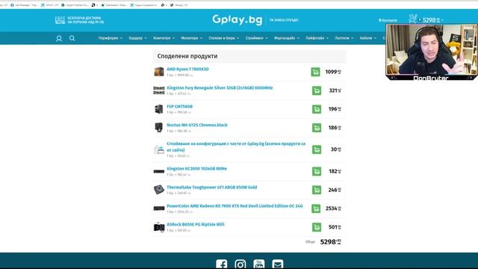Click the 501 price of ASRock row

click(335, 227)
